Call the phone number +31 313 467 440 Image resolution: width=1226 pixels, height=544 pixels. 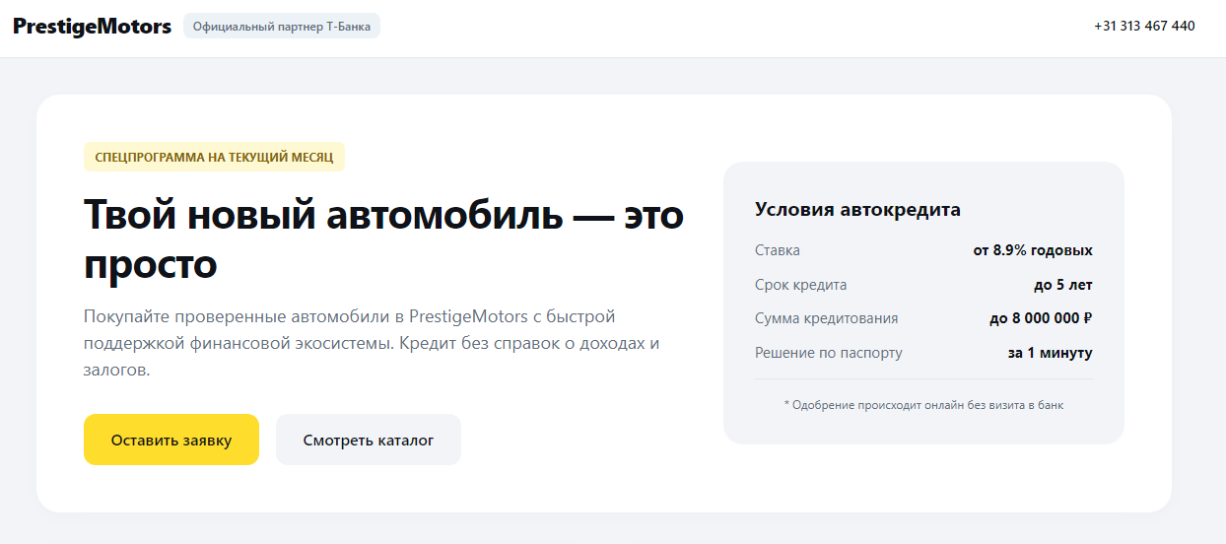click(1144, 27)
